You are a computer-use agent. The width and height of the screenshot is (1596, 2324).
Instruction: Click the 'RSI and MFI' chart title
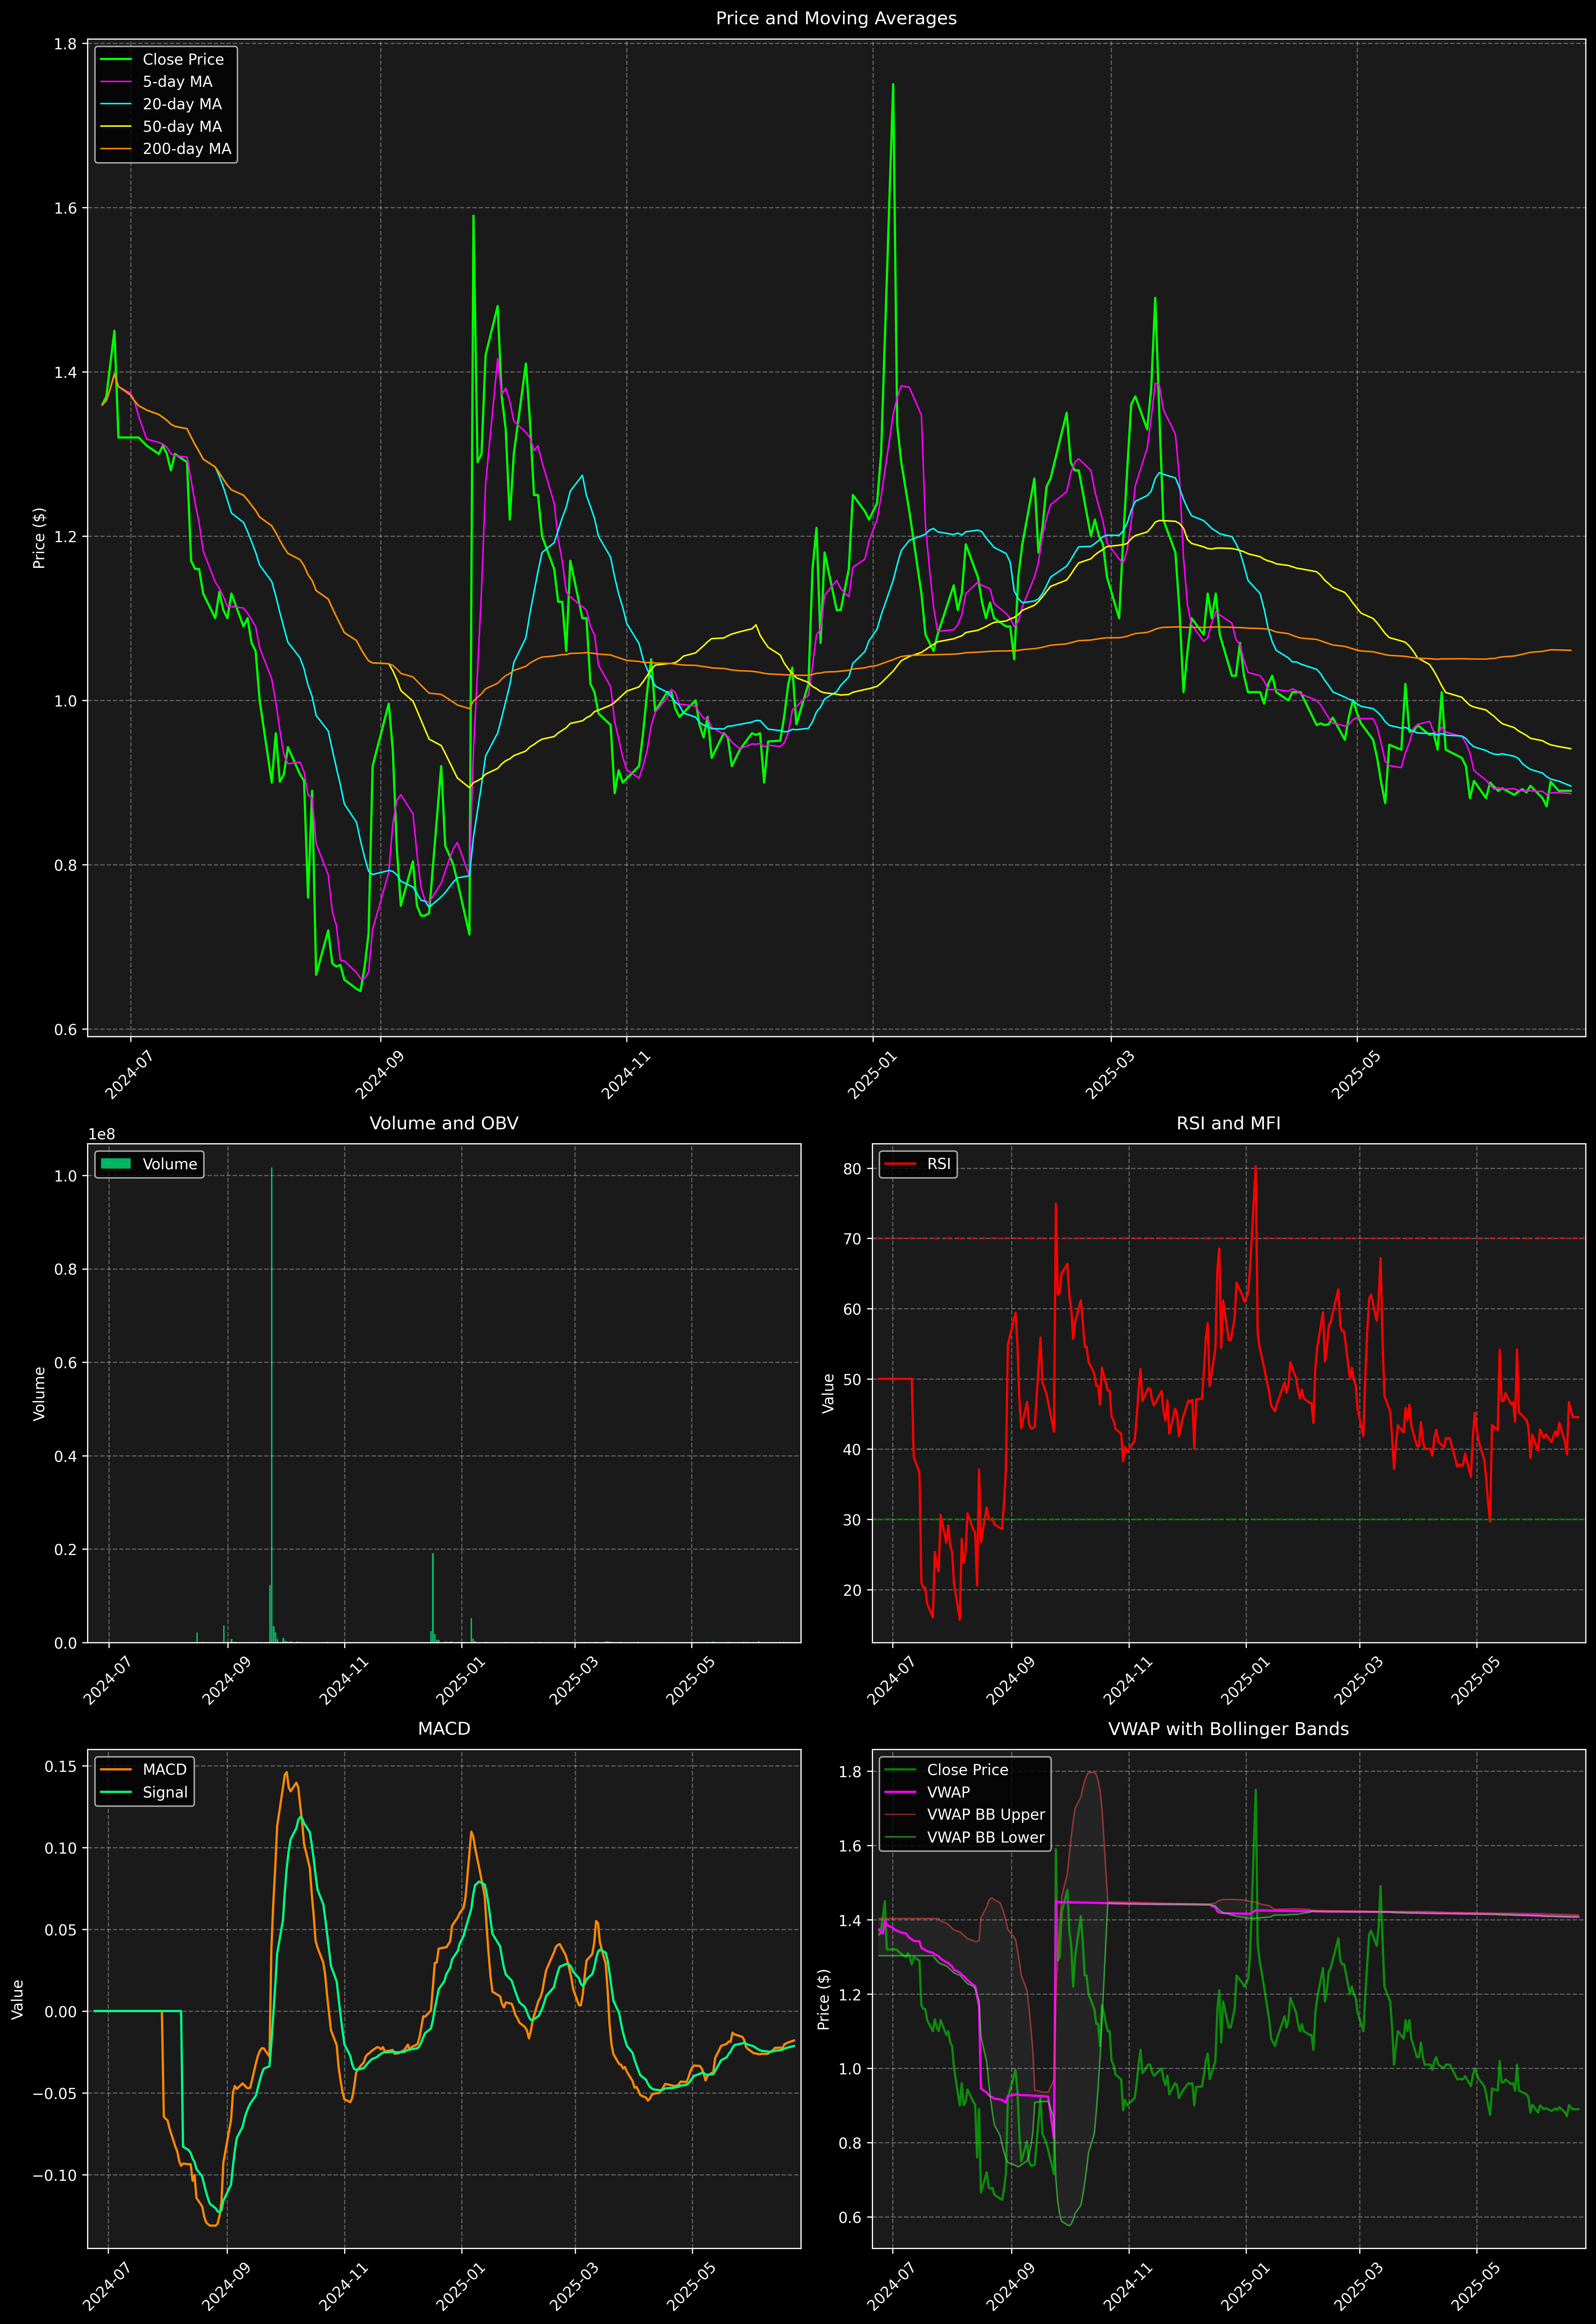(1228, 1123)
